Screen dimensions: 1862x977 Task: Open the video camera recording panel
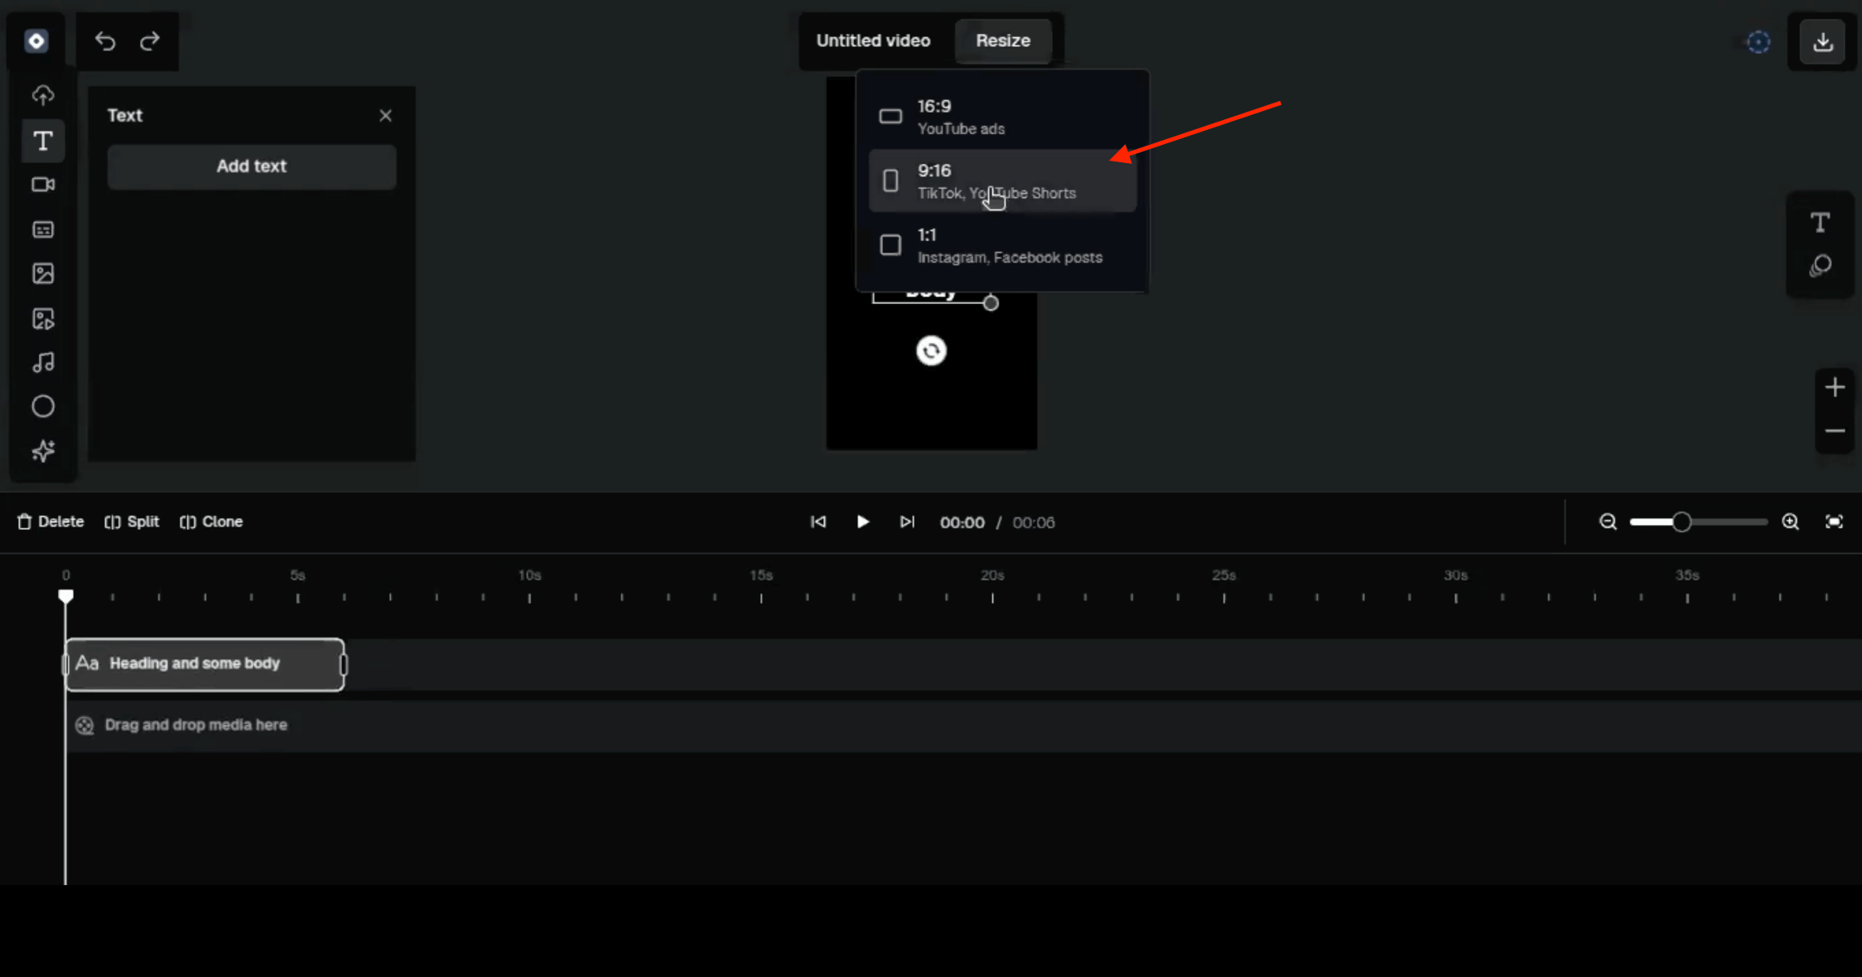pyautogui.click(x=43, y=185)
